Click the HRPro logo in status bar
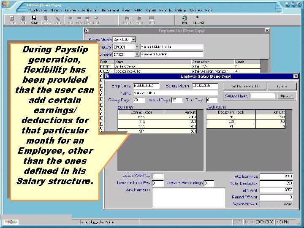Image resolution: width=304 pixels, height=228 pixels. click(12, 222)
